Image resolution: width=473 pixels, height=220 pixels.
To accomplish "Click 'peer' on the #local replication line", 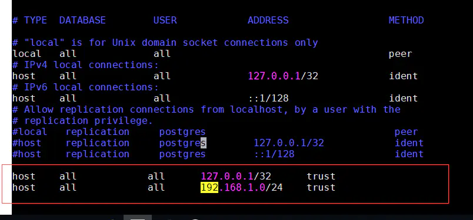I will (x=406, y=133).
